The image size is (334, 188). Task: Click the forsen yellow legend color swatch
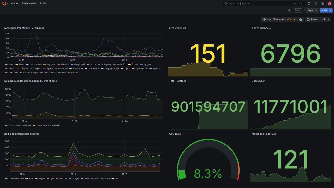coord(130,64)
